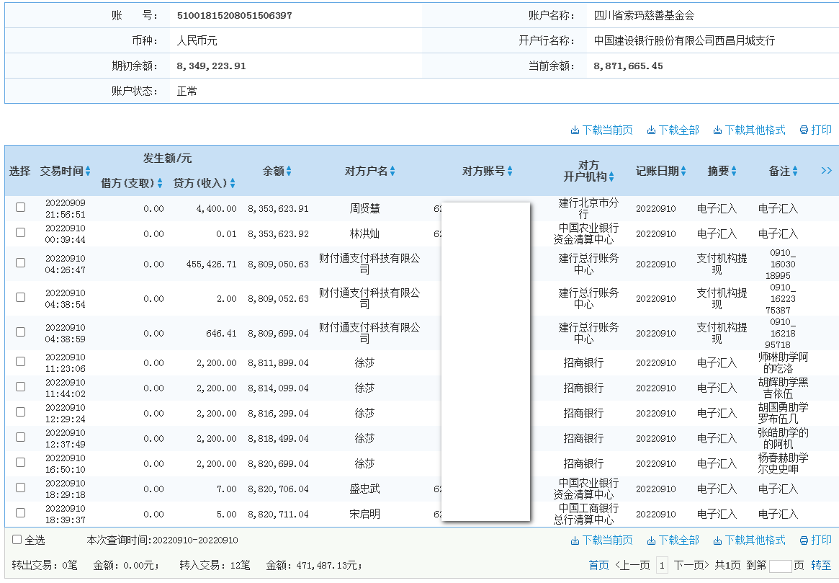Check the 11:23:06 徐莎 row checkbox
The height and width of the screenshot is (583, 839).
point(20,361)
